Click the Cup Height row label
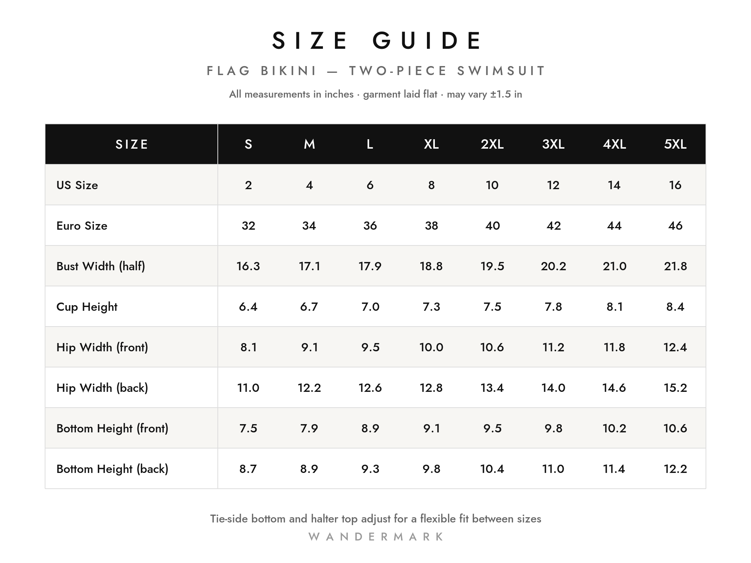Image resolution: width=751 pixels, height=563 pixels. coord(87,307)
